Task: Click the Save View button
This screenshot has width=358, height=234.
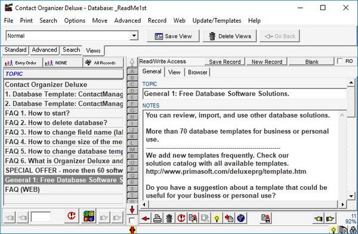Action: pyautogui.click(x=173, y=36)
